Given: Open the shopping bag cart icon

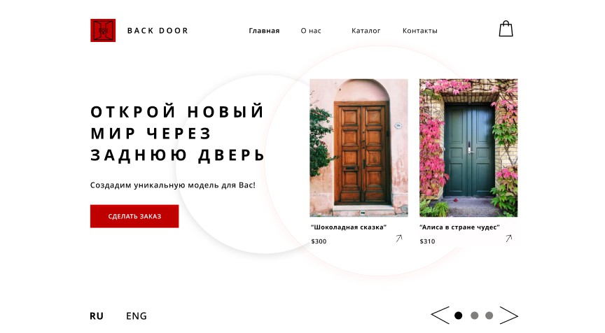Looking at the screenshot, I should point(506,29).
